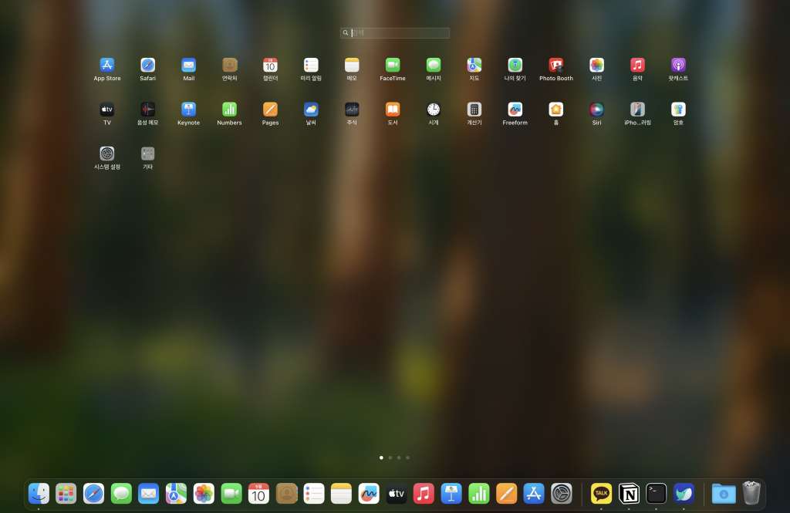Focus the 검색 search field
This screenshot has width=790, height=513.
point(395,33)
